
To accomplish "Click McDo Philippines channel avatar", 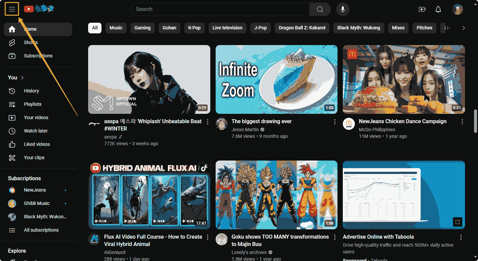I will pos(349,124).
